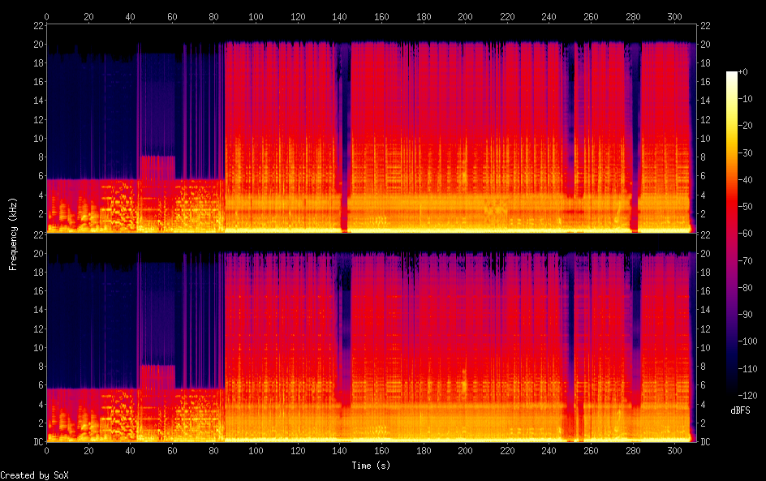Select the "-70" legend value

pos(745,260)
